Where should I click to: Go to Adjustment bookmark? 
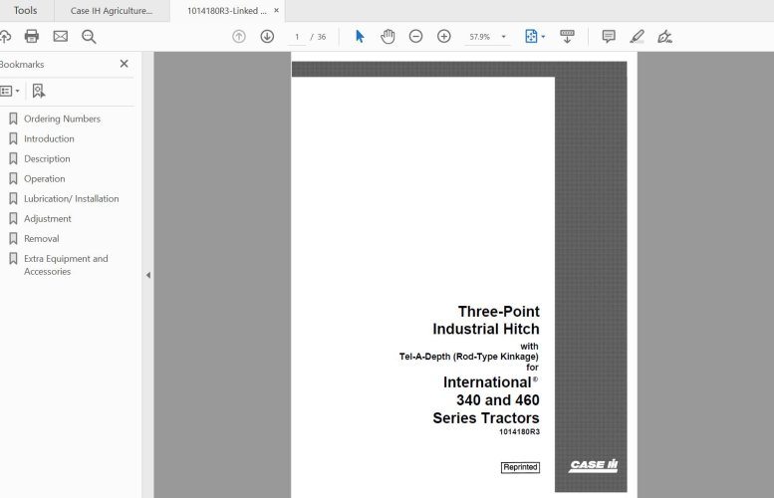tap(48, 219)
